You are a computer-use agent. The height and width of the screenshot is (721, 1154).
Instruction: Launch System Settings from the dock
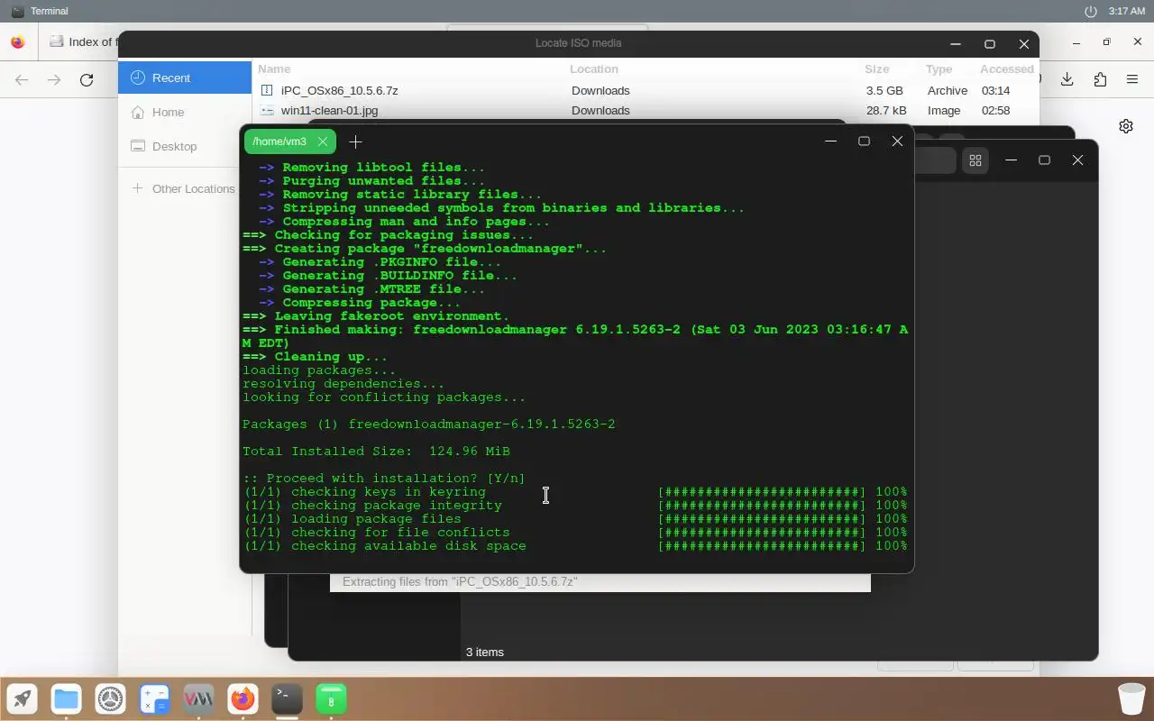point(110,698)
